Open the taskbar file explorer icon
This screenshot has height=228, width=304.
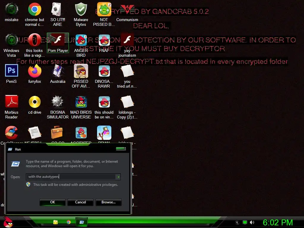pos(56,222)
